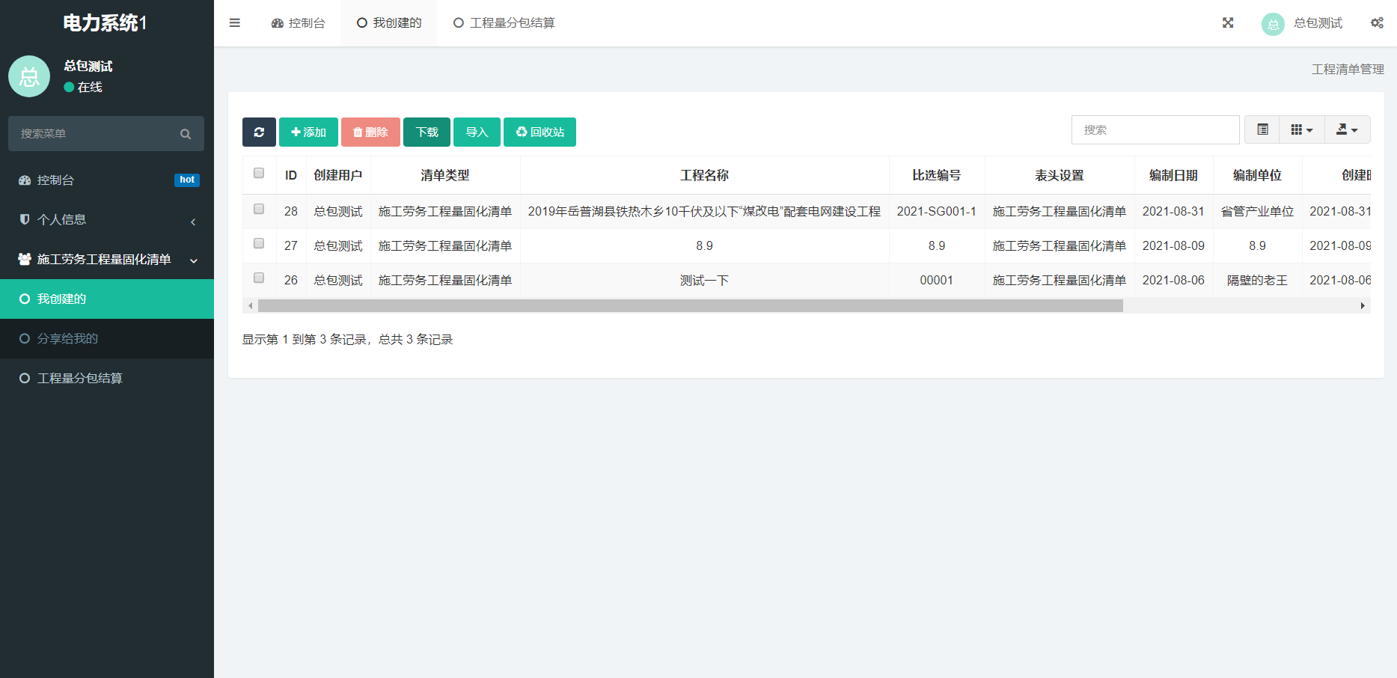Image resolution: width=1397 pixels, height=678 pixels.
Task: Click the cell 2021-SG001-1
Action: 936,212
